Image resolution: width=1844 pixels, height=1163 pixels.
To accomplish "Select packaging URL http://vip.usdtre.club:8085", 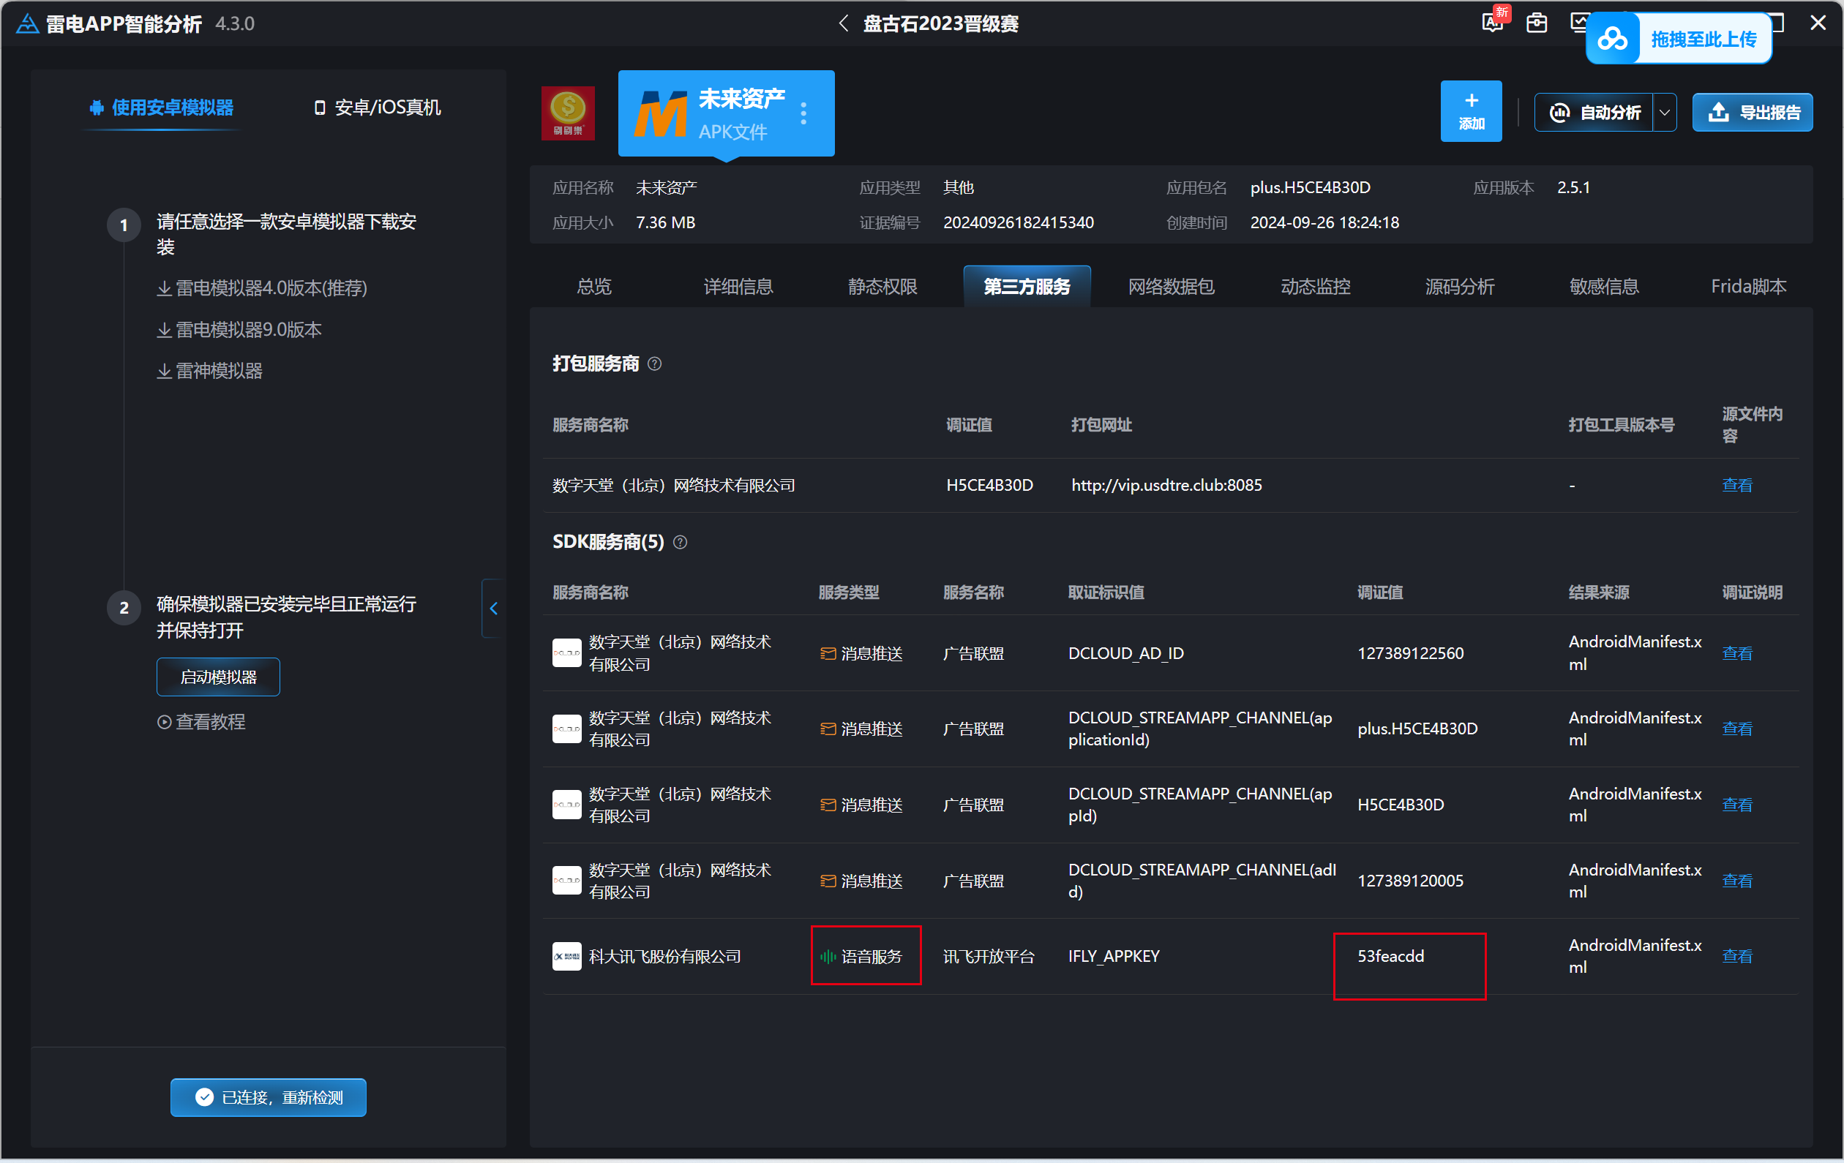I will tap(1166, 485).
